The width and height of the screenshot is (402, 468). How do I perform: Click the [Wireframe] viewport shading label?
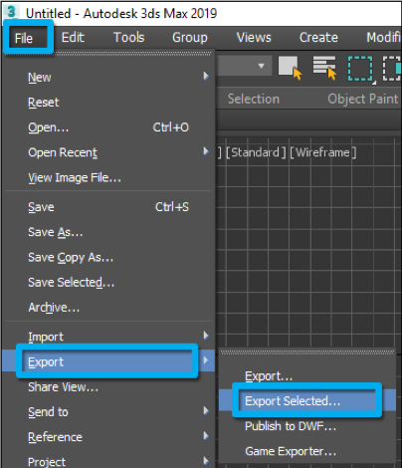click(322, 152)
